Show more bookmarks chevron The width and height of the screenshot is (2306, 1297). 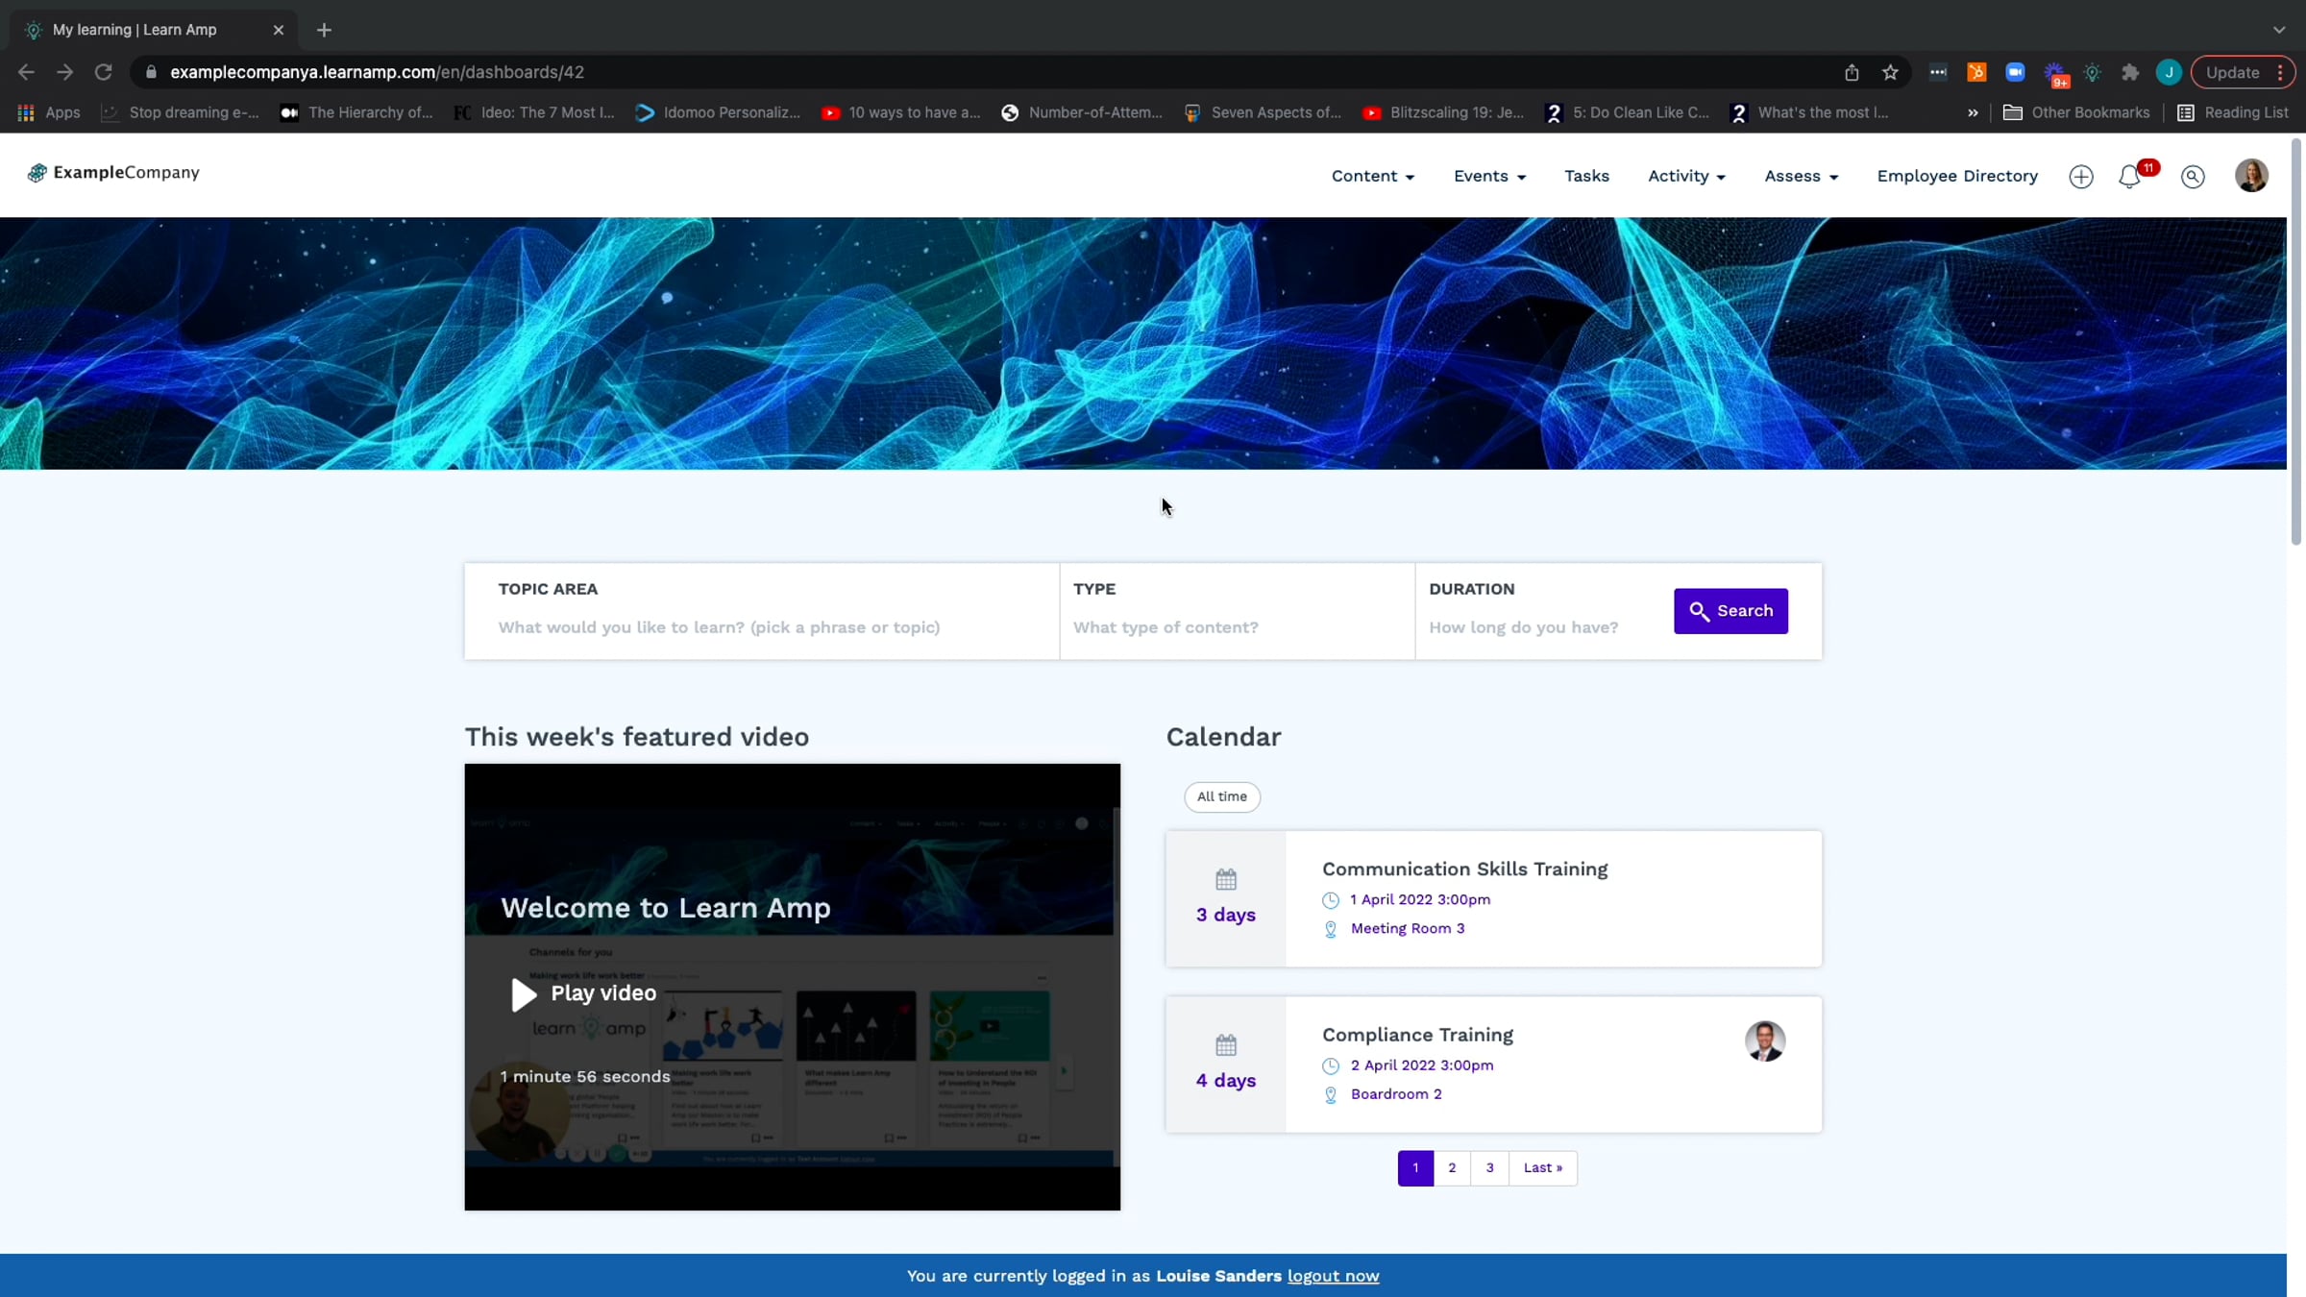1973,112
